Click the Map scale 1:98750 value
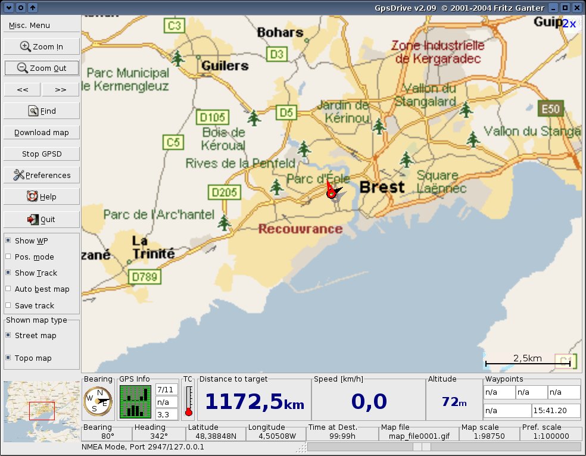This screenshot has height=456, width=586. [489, 436]
